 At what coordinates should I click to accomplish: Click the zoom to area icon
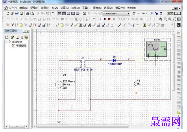pyautogui.click(x=170, y=19)
